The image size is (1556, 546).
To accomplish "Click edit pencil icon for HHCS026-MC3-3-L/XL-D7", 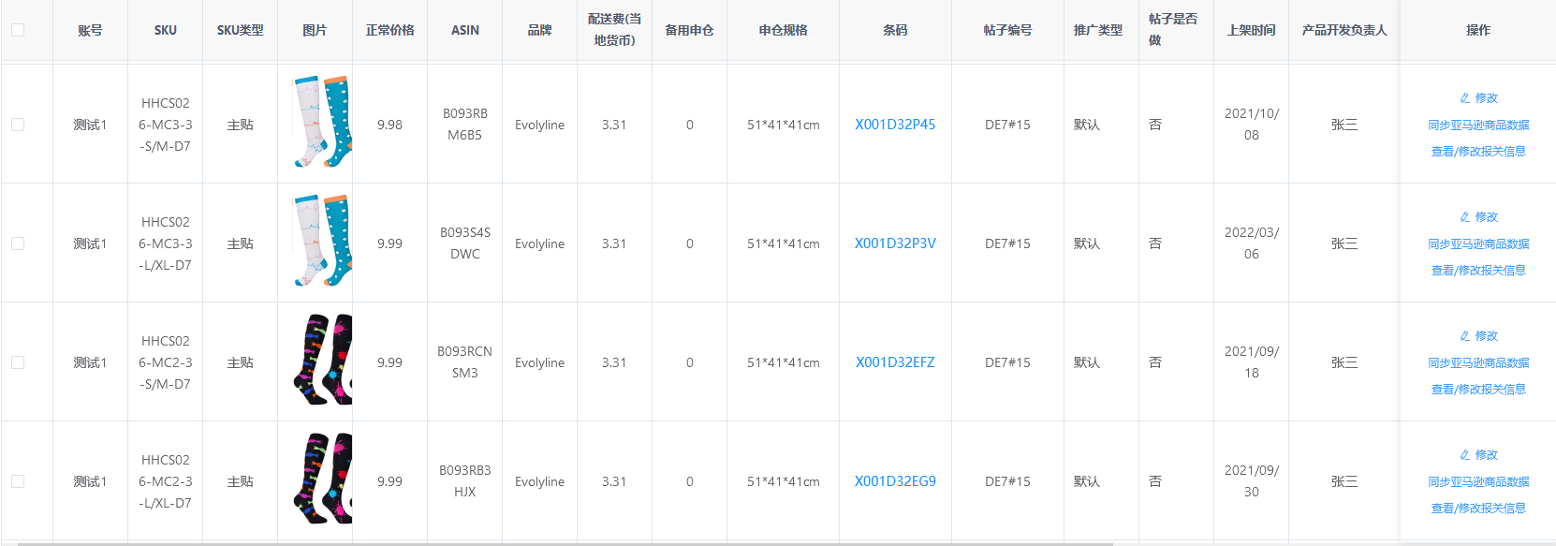I will coord(1465,217).
